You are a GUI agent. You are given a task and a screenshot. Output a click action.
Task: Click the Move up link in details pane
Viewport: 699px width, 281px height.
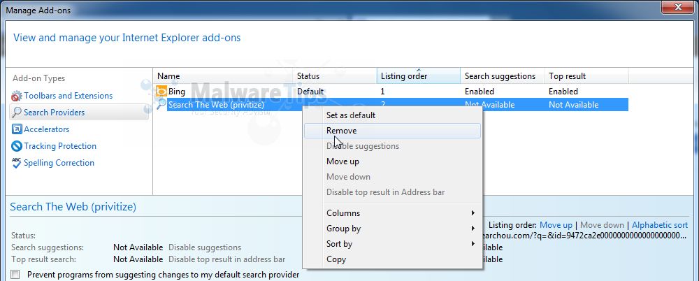click(556, 225)
